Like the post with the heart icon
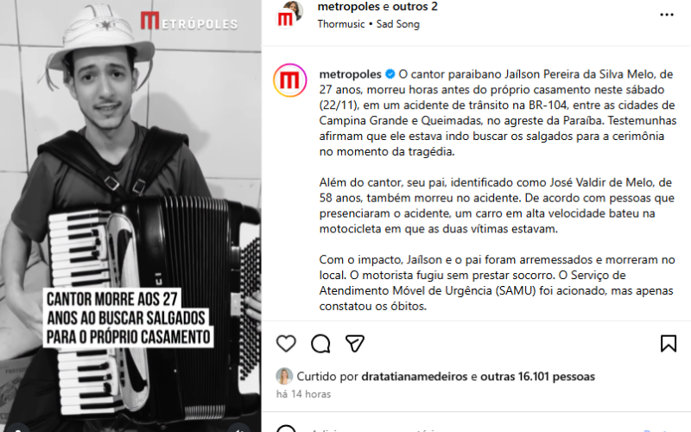The height and width of the screenshot is (432, 691). 286,343
